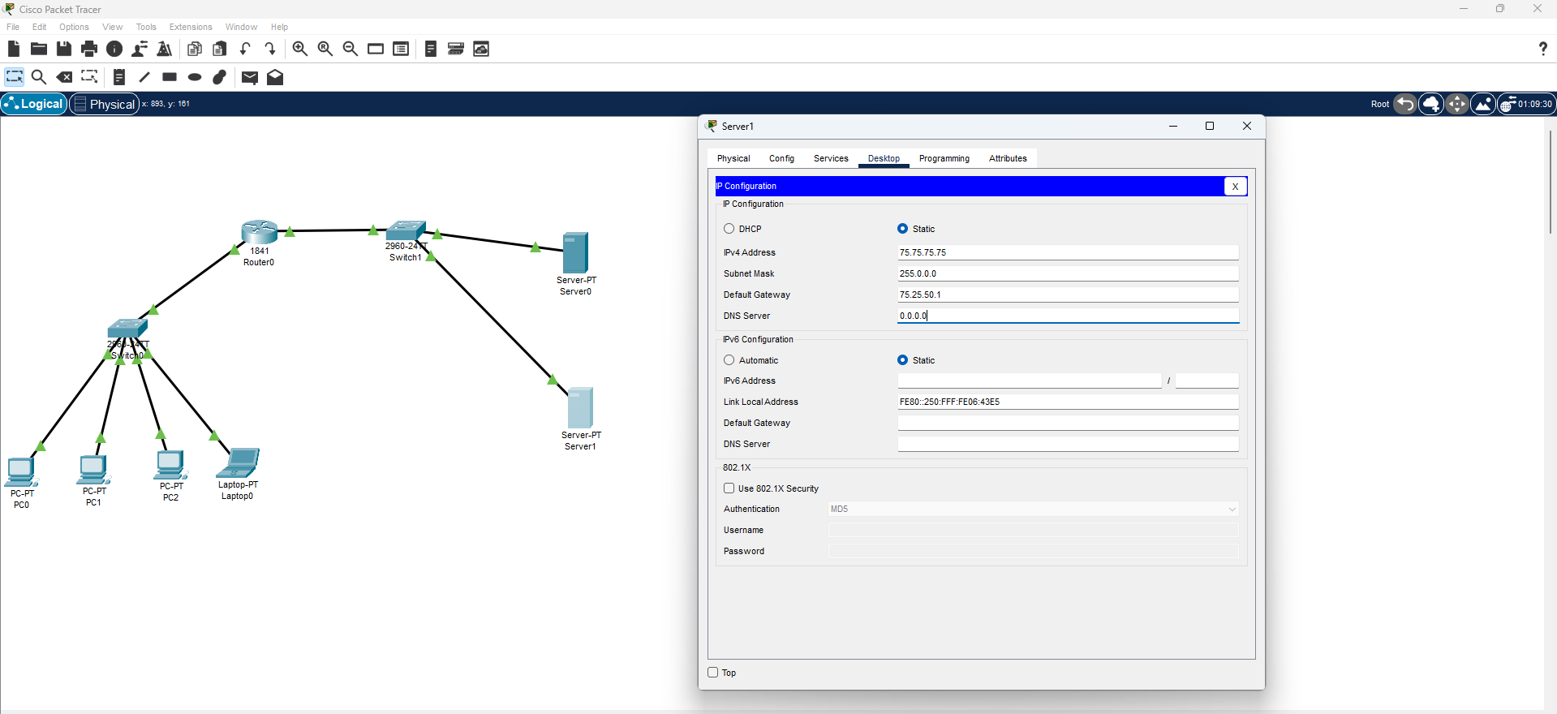This screenshot has height=714, width=1557.
Task: Select the Draw Freeform tool
Action: (220, 77)
